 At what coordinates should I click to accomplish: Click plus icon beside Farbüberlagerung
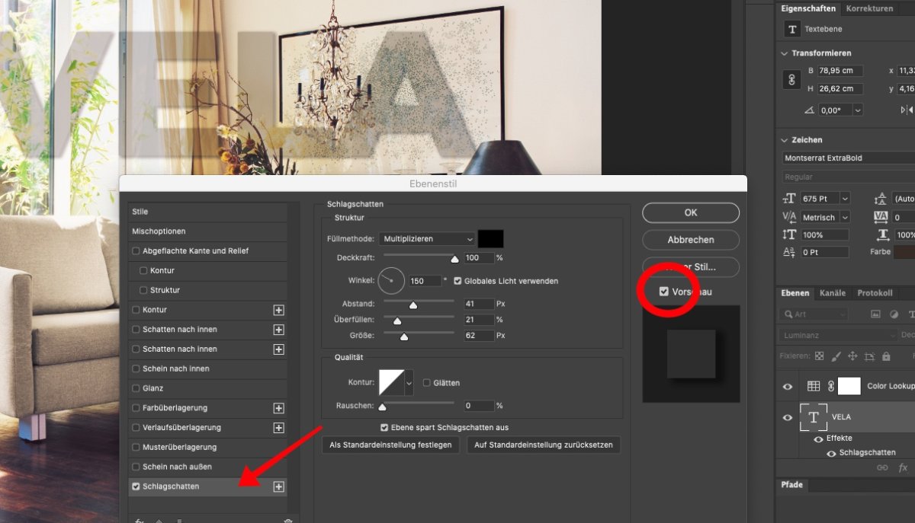point(278,408)
